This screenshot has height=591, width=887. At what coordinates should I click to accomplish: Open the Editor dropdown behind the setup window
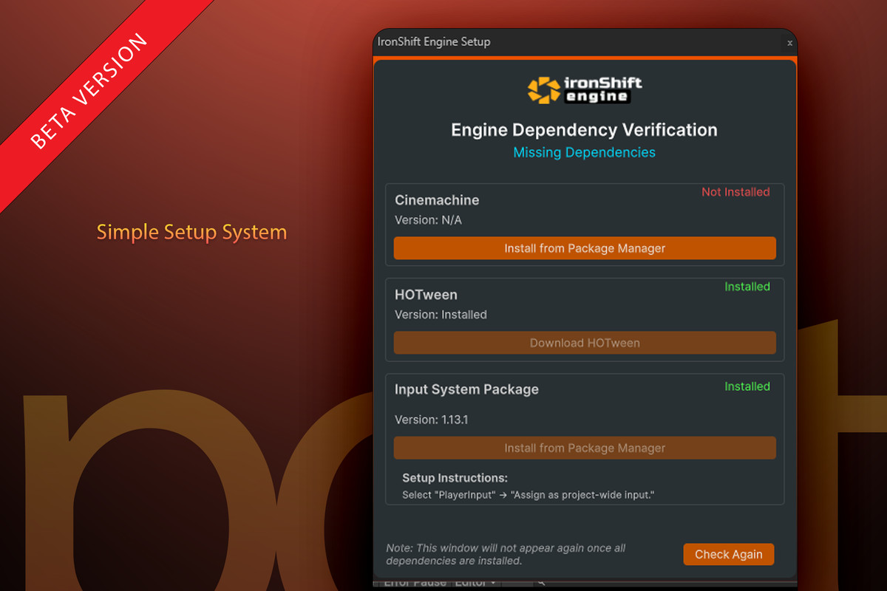pos(475,583)
